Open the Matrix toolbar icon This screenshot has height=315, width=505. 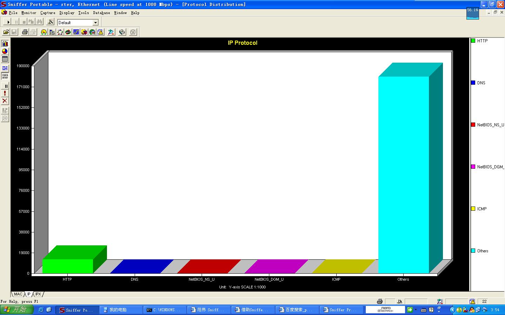click(60, 32)
